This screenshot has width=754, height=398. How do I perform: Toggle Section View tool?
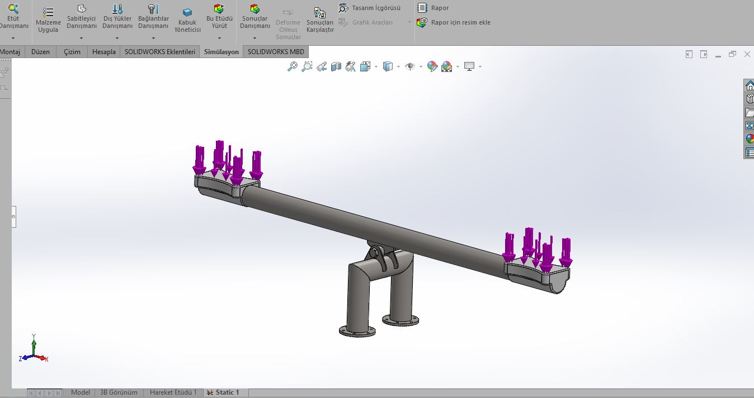336,66
